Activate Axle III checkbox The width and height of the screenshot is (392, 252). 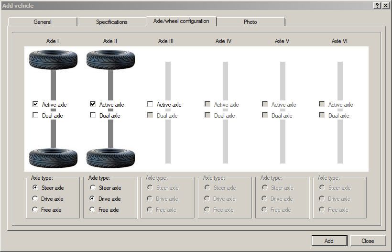point(150,104)
